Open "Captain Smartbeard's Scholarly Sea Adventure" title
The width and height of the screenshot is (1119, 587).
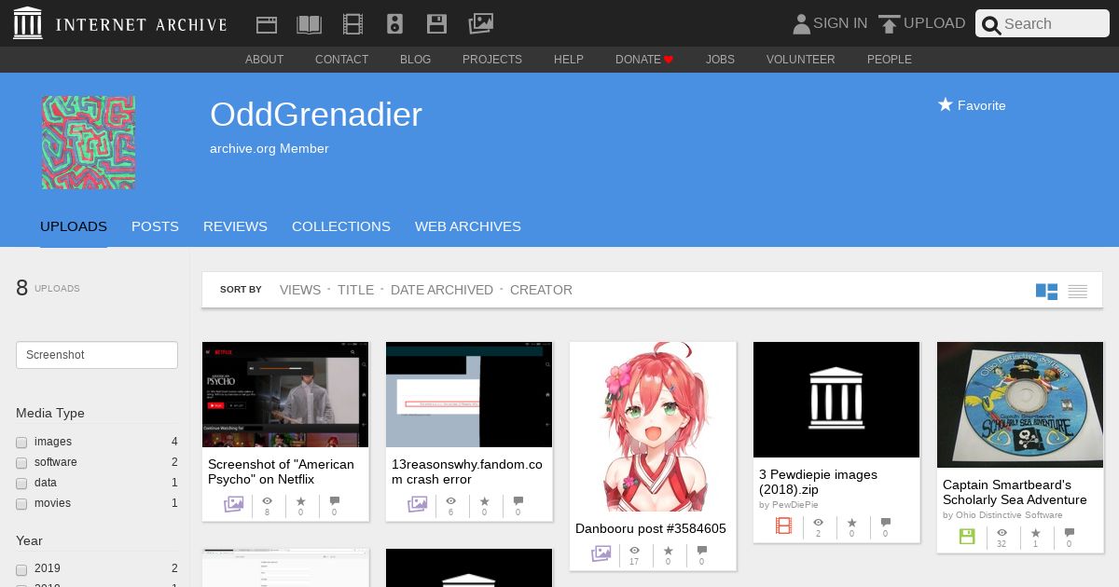tap(1015, 492)
